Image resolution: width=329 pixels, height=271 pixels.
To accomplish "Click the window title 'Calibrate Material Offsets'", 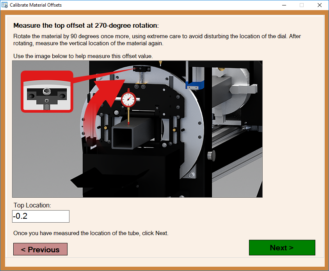I will tap(36, 5).
